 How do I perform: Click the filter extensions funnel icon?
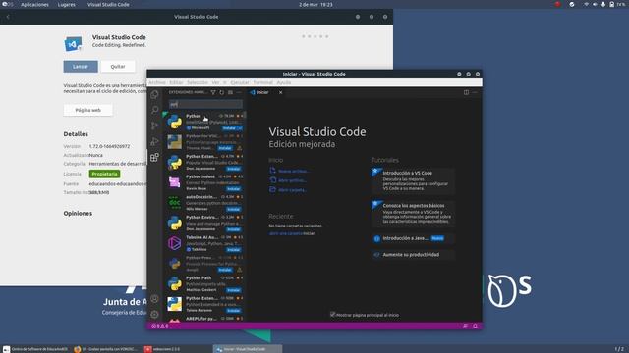213,92
